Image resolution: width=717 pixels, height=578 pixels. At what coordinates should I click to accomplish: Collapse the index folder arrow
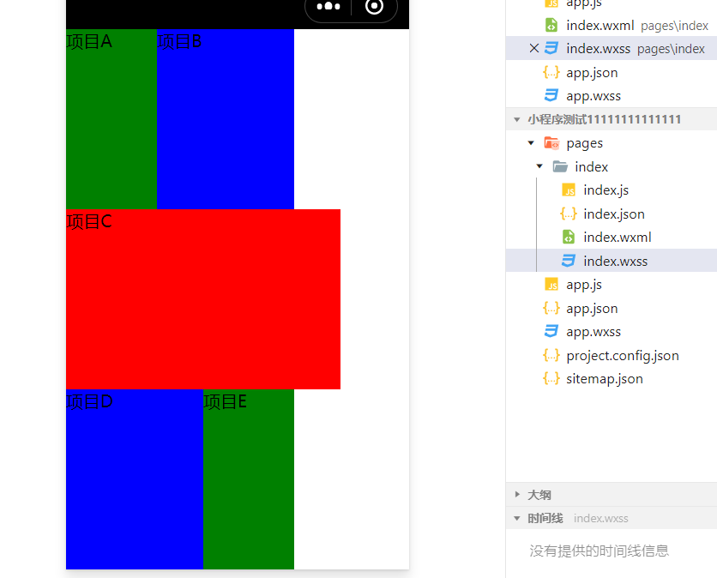pos(539,166)
